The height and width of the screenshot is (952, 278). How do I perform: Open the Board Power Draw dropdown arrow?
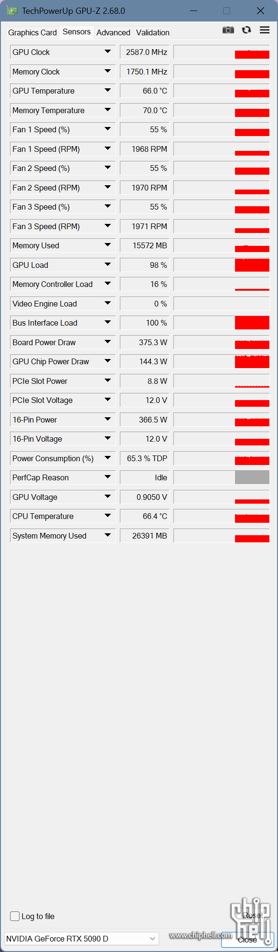click(x=107, y=342)
